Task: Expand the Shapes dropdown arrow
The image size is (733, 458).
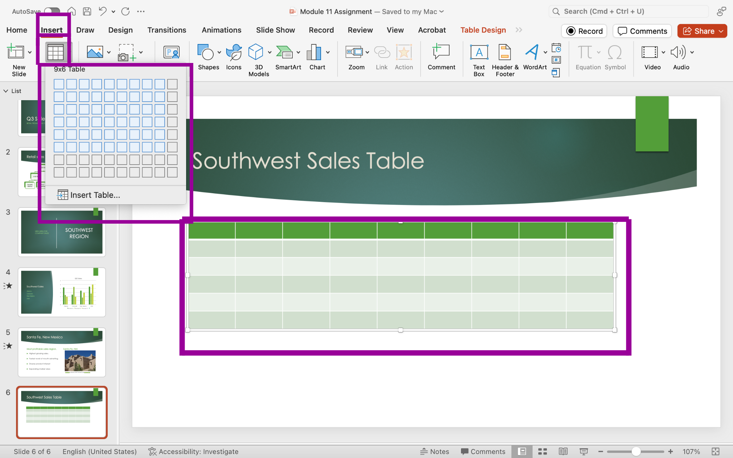Action: (x=219, y=52)
